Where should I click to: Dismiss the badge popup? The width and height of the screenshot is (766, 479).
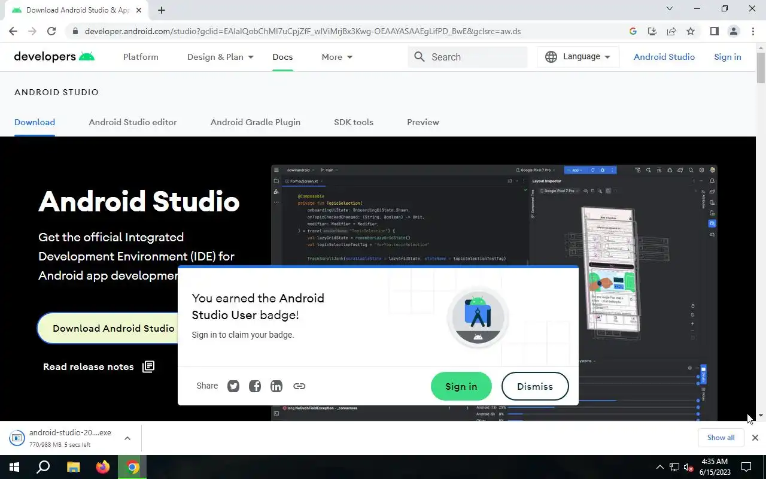pos(535,386)
